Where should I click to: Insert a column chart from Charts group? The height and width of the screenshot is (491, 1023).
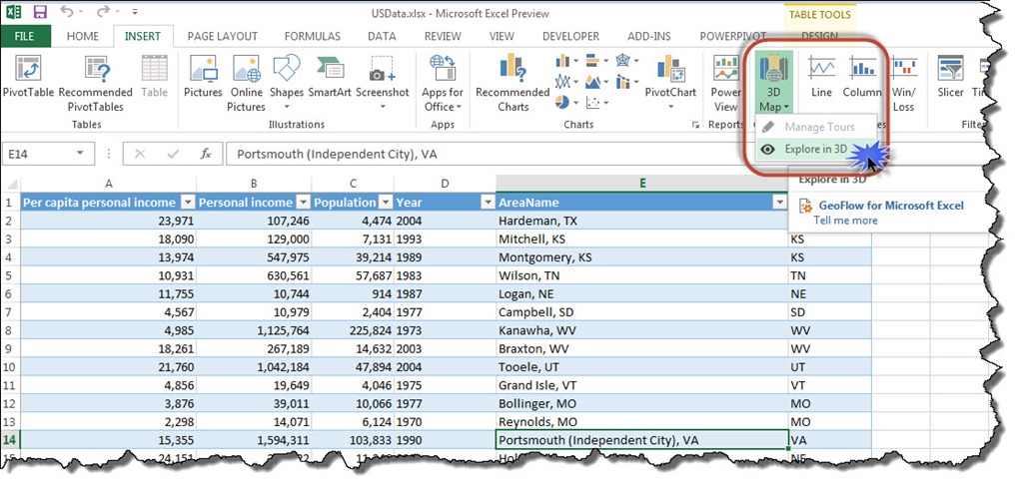pos(566,61)
